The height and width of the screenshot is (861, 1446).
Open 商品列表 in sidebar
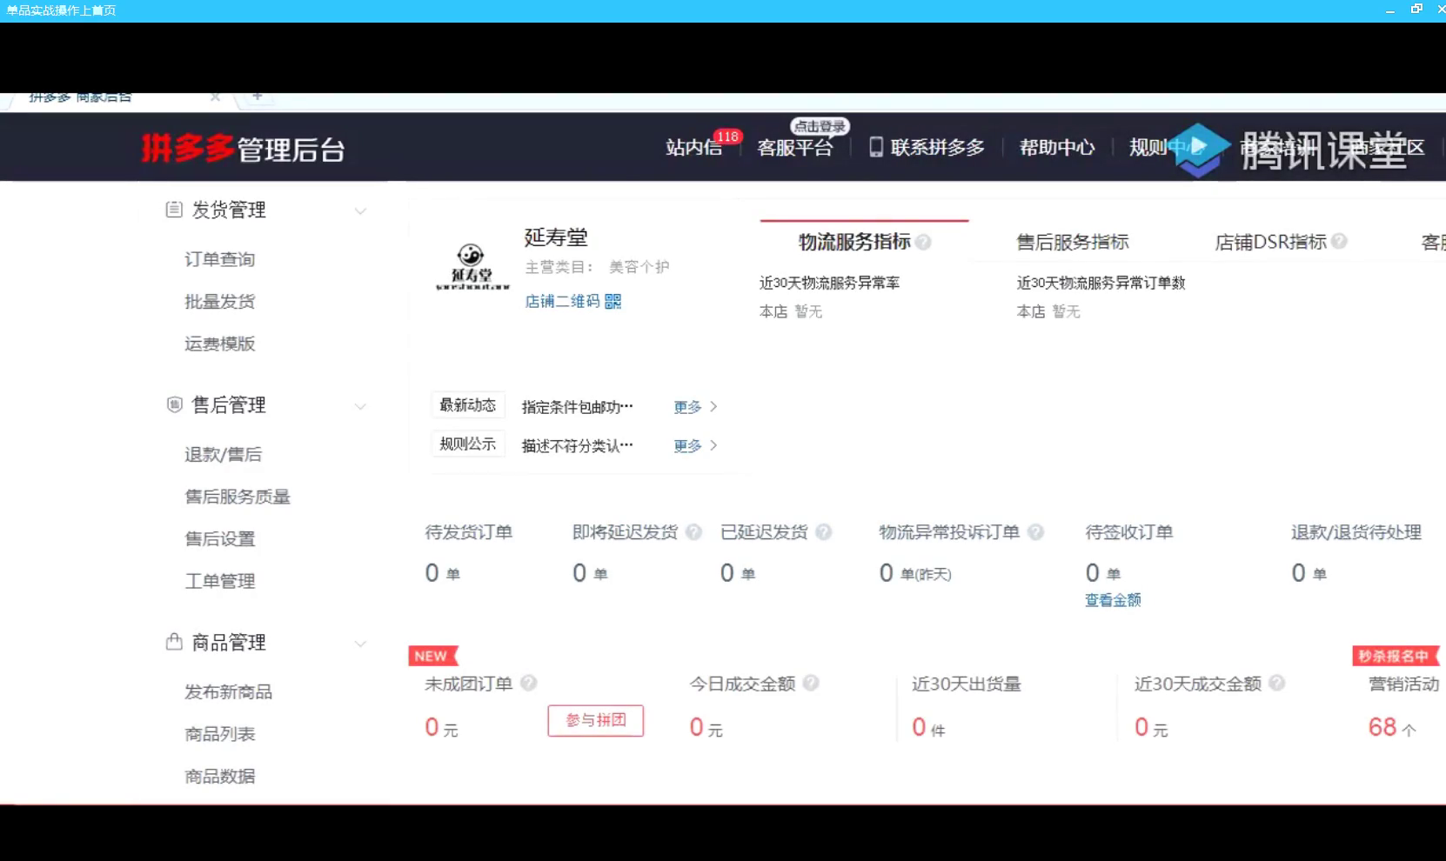pyautogui.click(x=219, y=734)
